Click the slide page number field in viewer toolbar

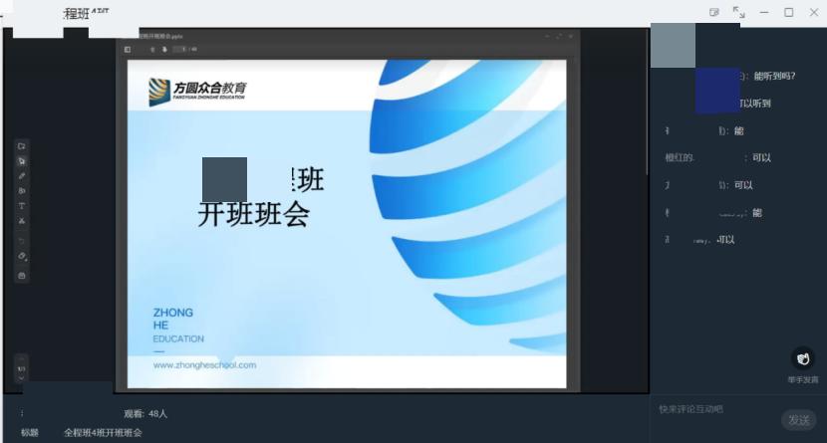(180, 50)
